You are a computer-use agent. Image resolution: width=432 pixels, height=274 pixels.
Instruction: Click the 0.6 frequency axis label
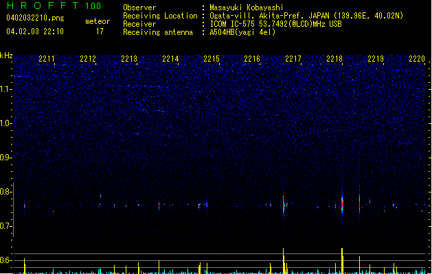(6, 260)
